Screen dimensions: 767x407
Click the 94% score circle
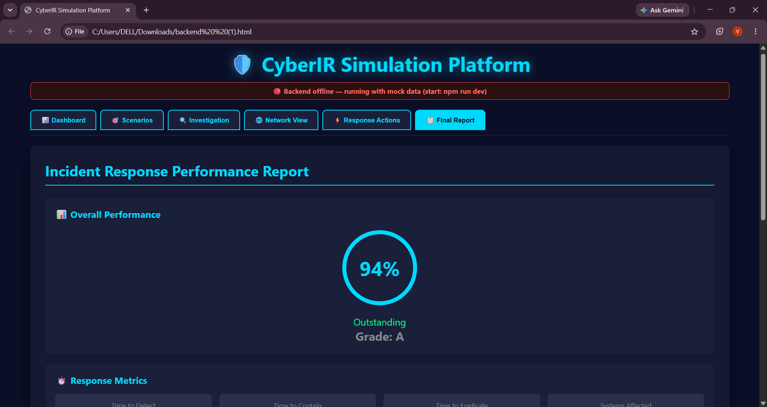[380, 268]
